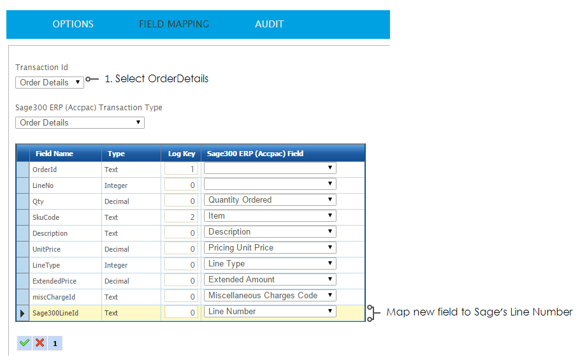Click the Log Key field for SkuCode
Screen dimensions: 585x362
(x=181, y=217)
